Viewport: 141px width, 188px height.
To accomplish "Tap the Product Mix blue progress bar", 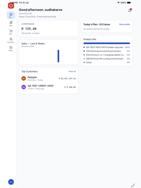I will click(107, 43).
